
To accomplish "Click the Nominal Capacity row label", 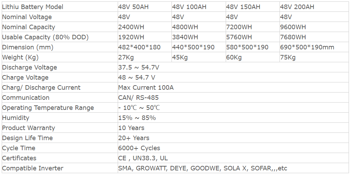I will click(28, 27).
